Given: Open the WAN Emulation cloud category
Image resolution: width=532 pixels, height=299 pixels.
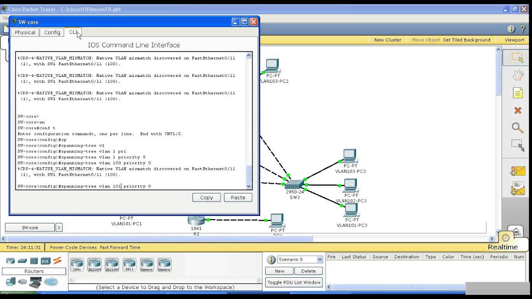Looking at the screenshot, I should point(22,282).
